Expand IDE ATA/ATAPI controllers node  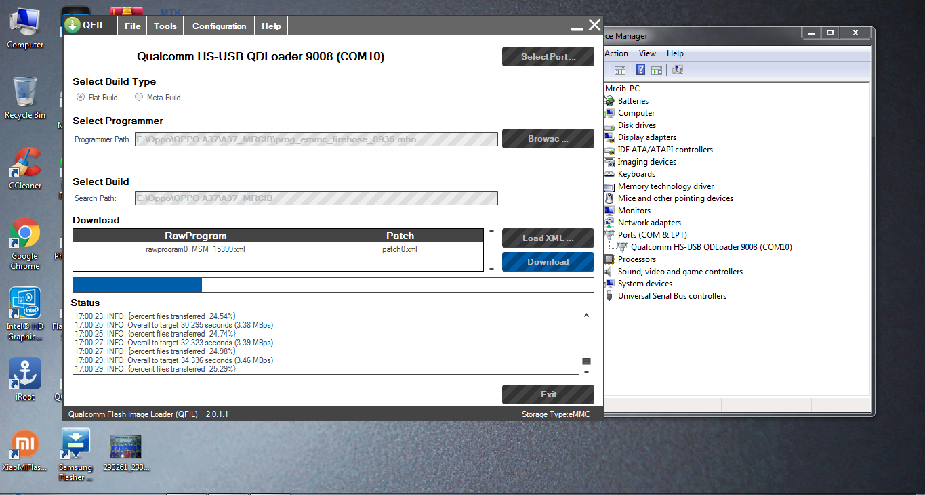coord(665,150)
